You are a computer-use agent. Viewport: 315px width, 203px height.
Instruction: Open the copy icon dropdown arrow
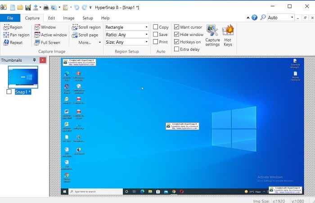pyautogui.click(x=59, y=8)
